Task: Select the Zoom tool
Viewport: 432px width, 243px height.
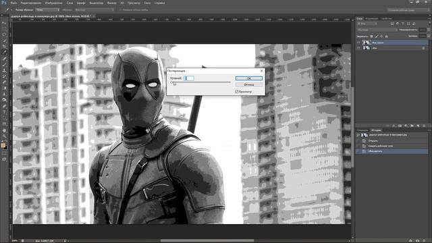Action: click(x=4, y=136)
